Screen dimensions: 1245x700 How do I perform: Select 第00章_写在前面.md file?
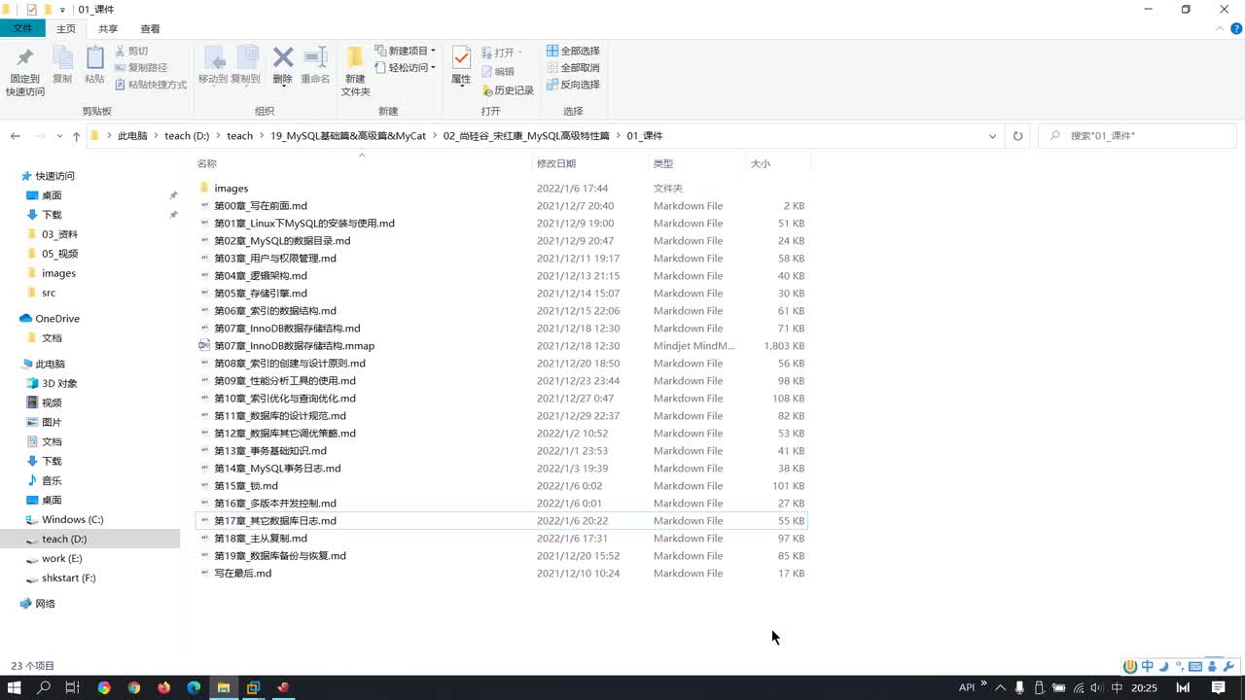click(x=261, y=206)
